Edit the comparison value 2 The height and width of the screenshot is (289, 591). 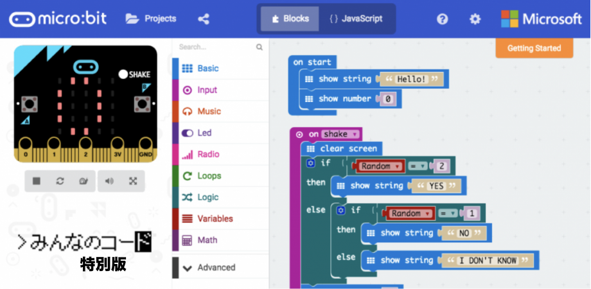click(x=441, y=166)
